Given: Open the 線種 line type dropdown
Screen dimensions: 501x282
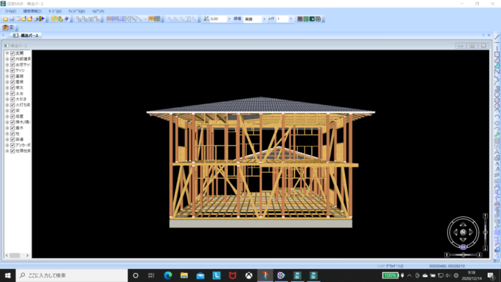Looking at the screenshot, I should (x=255, y=19).
